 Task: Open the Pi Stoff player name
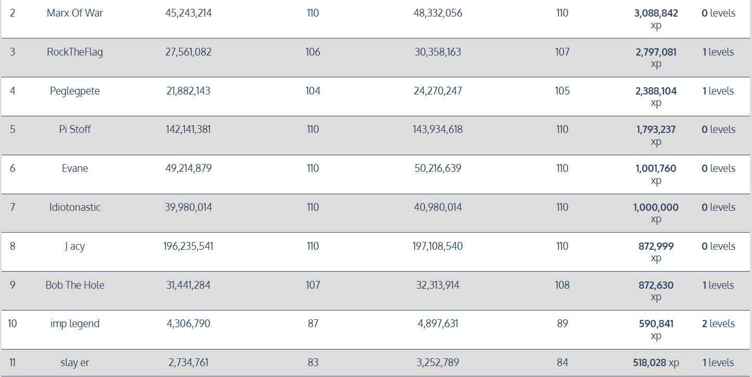[75, 129]
